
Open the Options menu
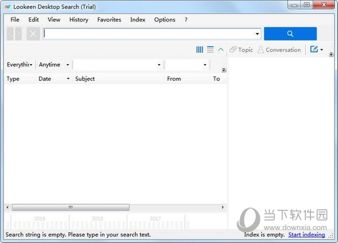tap(164, 20)
